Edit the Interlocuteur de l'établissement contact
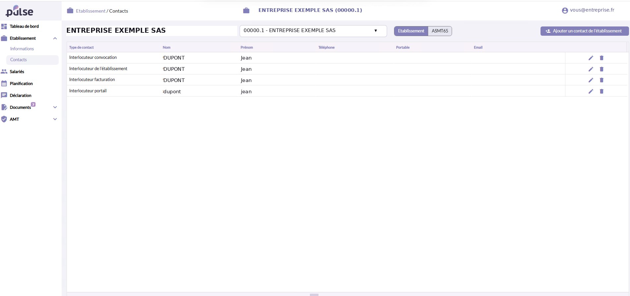This screenshot has height=296, width=630. pos(591,69)
